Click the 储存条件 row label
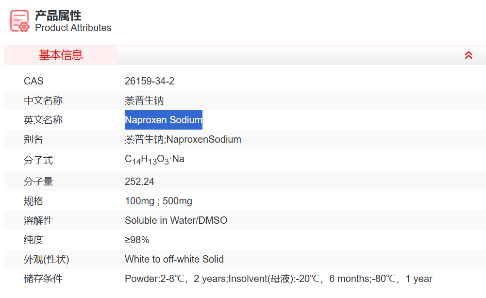486x298 pixels. pos(43,279)
